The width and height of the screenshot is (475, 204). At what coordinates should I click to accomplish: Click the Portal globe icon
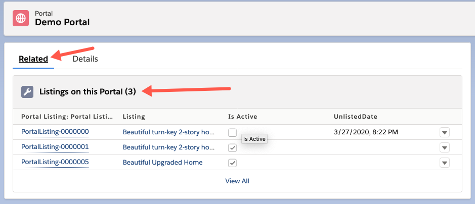coord(21,18)
